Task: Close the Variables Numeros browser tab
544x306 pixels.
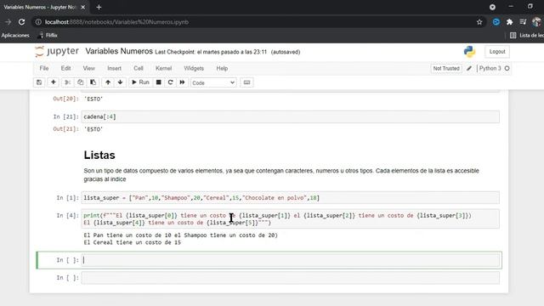Action: pos(83,7)
